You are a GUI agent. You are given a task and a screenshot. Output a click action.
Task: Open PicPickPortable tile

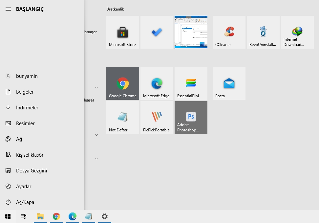point(157,118)
